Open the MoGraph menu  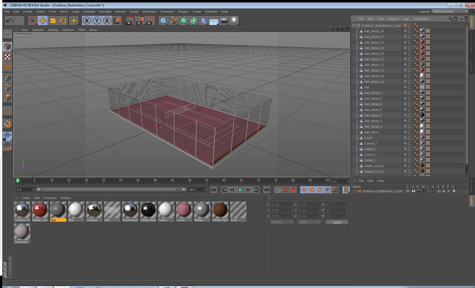coord(149,12)
